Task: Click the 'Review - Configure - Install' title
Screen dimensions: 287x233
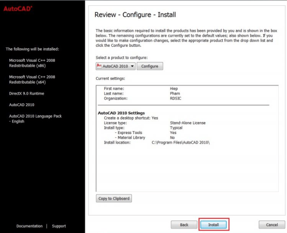Action: click(135, 15)
